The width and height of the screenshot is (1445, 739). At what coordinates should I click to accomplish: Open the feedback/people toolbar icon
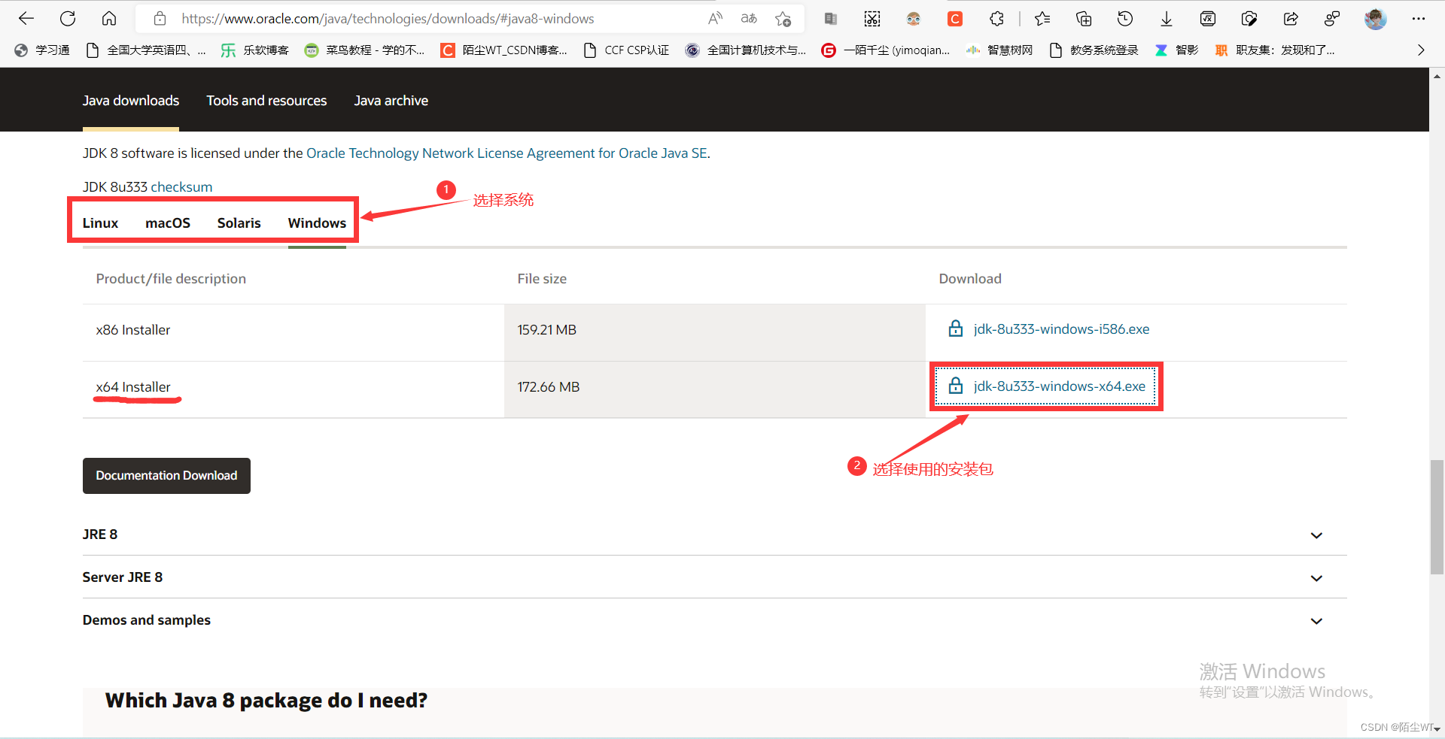pos(1332,19)
